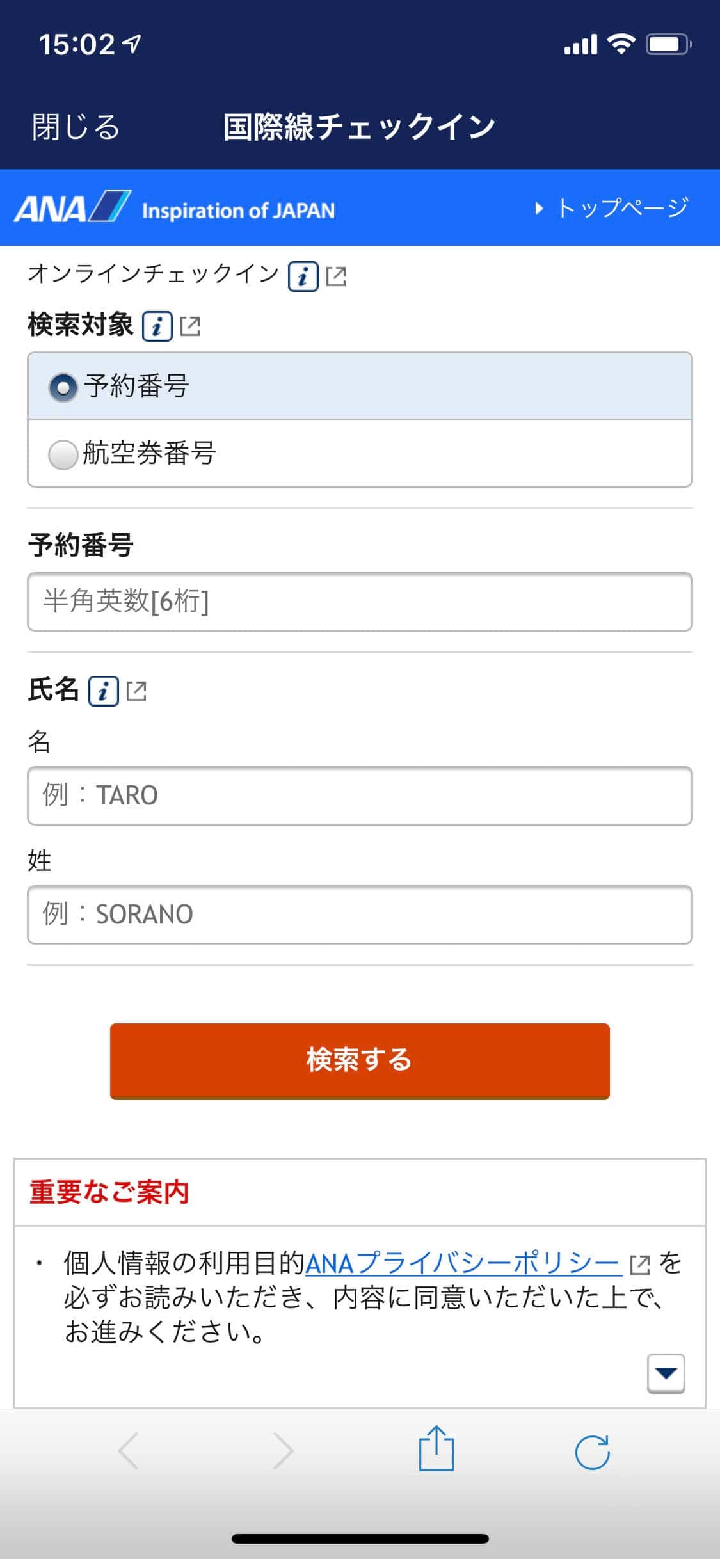The height and width of the screenshot is (1559, 720).
Task: Open external link icon beside オンラインチェックイン
Action: tap(336, 276)
